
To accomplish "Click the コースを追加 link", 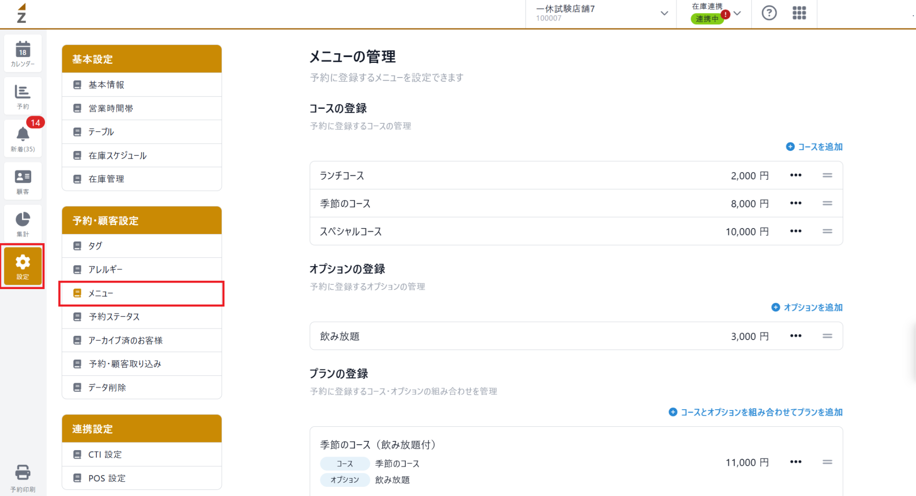I will coord(814,147).
